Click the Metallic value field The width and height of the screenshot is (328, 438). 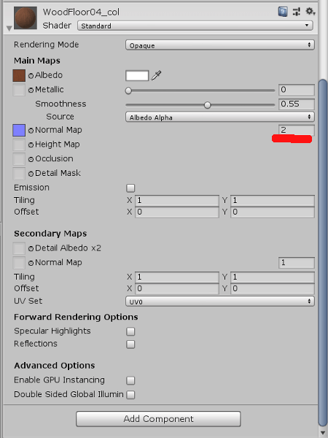[297, 90]
